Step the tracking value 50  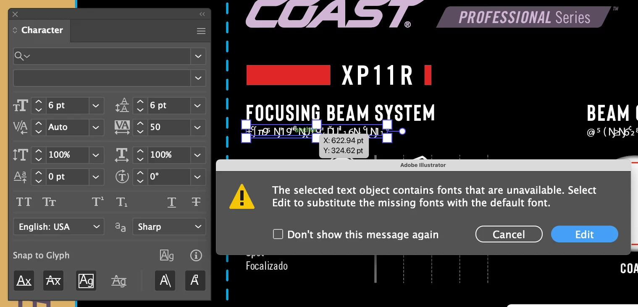[140, 127]
